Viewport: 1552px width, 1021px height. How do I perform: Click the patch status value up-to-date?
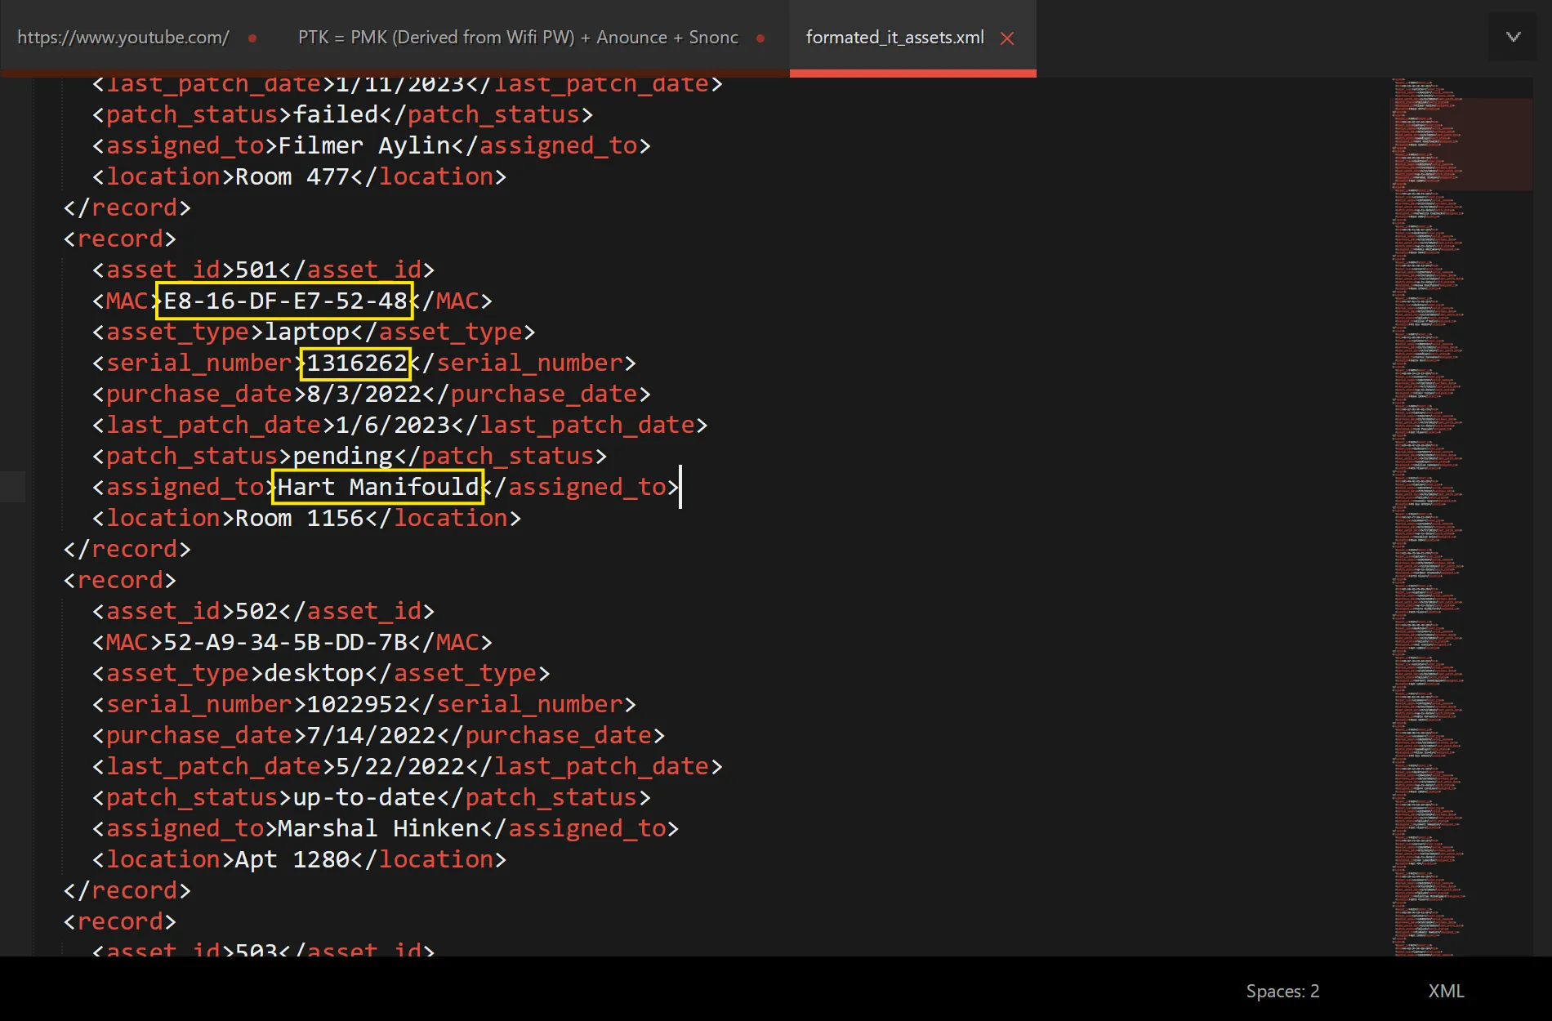click(x=363, y=798)
